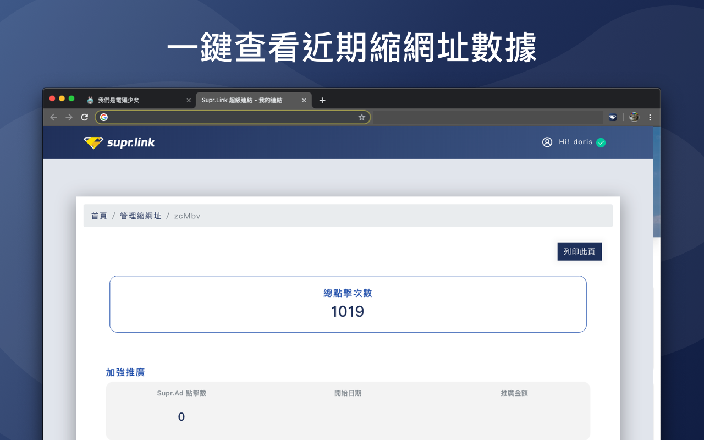Click the Google icon in address bar

click(x=104, y=117)
